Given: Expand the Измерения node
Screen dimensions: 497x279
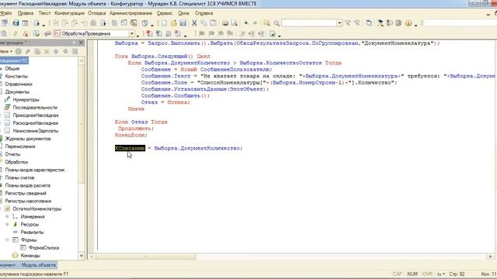Looking at the screenshot, I should pos(7,217).
